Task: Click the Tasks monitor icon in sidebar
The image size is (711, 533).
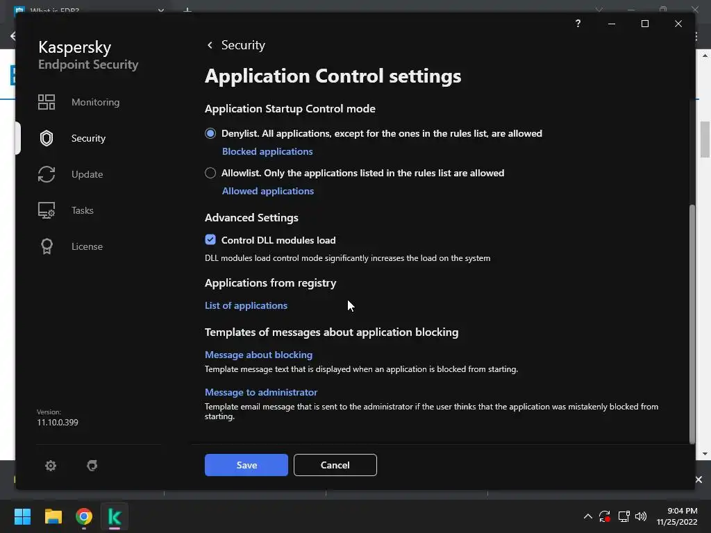Action: pos(47,210)
